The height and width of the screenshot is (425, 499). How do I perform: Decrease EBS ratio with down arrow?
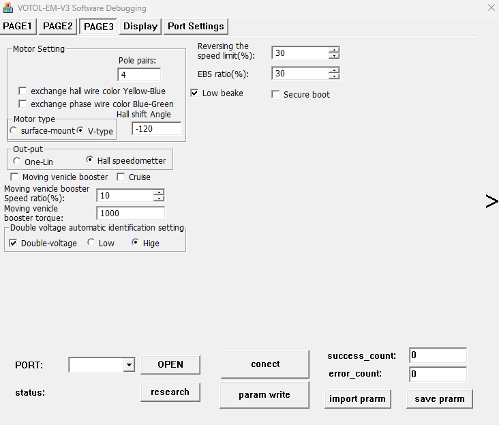(x=333, y=76)
